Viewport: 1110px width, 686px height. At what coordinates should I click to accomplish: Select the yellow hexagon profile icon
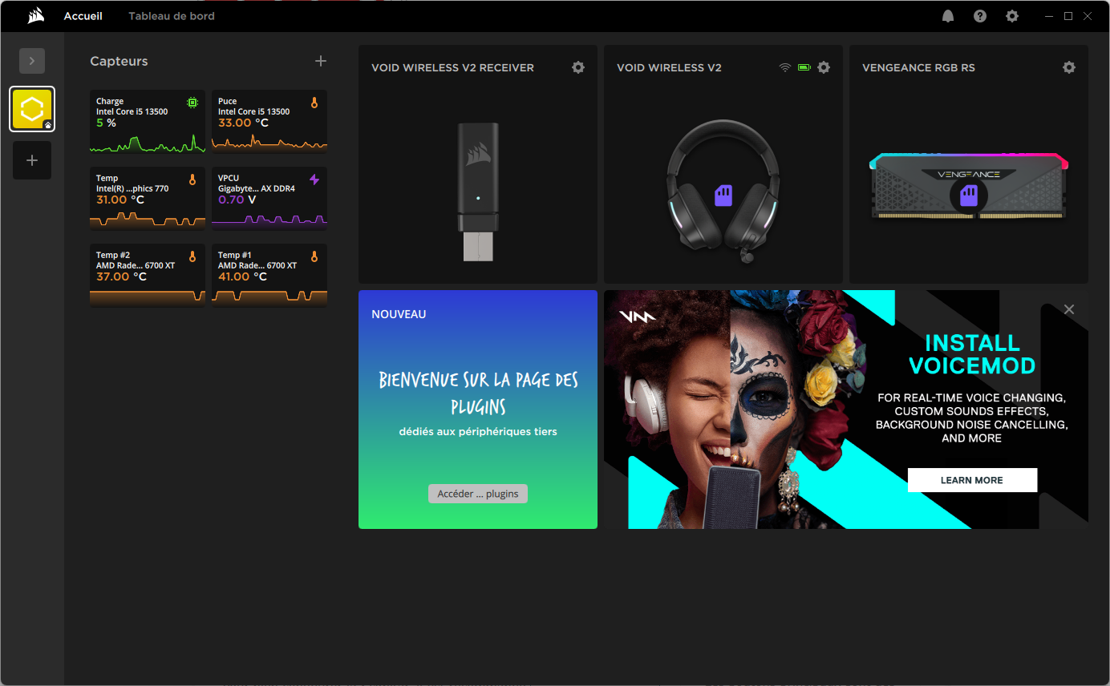point(32,109)
